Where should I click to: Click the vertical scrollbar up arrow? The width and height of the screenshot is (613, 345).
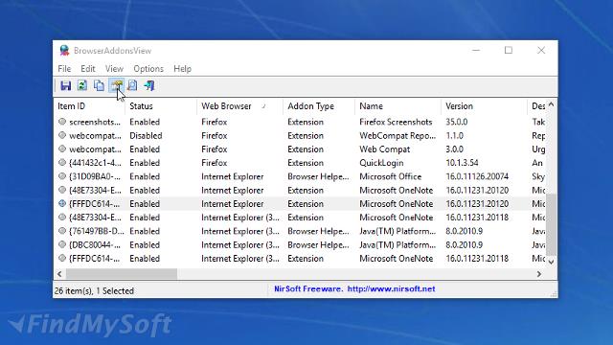pyautogui.click(x=552, y=104)
